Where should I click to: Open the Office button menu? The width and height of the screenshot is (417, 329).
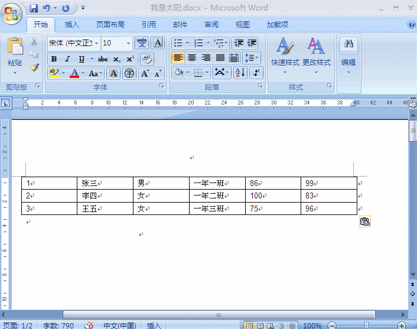pos(11,14)
